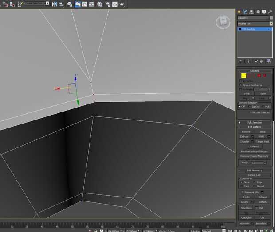Open the Curve Editor icon
This screenshot has width=275, height=232.
point(85,4)
